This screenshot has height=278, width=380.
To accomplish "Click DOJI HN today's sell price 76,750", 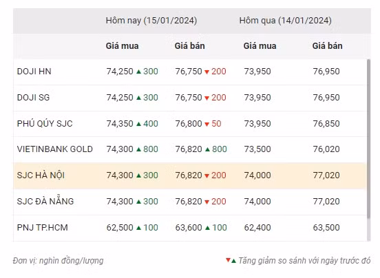I will [189, 72].
